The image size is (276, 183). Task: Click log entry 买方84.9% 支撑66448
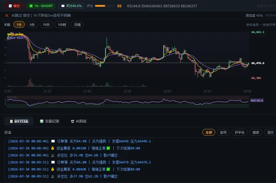pyautogui.click(x=79, y=141)
